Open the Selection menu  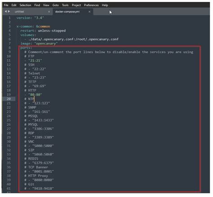tap(25, 5)
